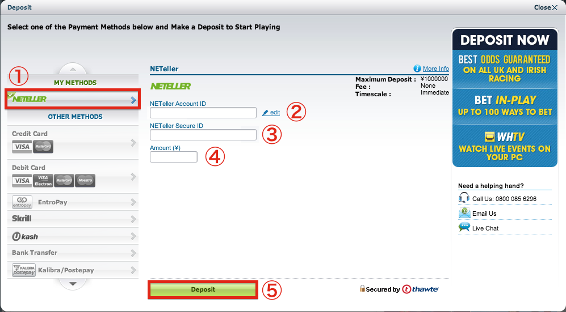Viewport: 566px width, 312px height.
Task: Click the up arrow above My Methods
Action: (73, 69)
